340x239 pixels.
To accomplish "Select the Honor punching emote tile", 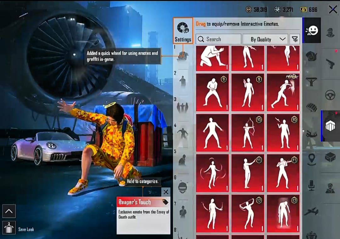I will click(x=283, y=92).
